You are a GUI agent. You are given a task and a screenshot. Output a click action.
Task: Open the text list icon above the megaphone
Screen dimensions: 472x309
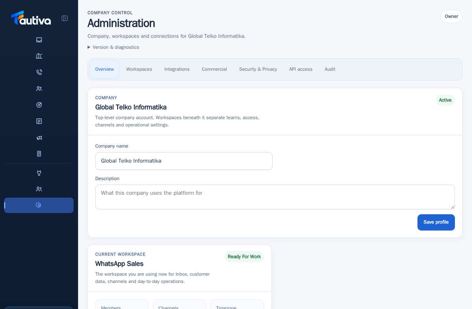click(x=39, y=121)
